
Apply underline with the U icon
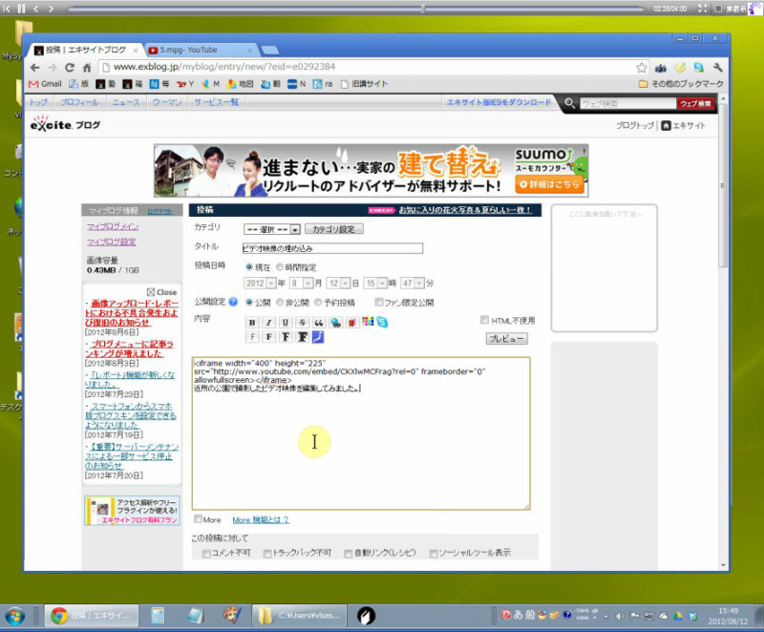pos(285,323)
